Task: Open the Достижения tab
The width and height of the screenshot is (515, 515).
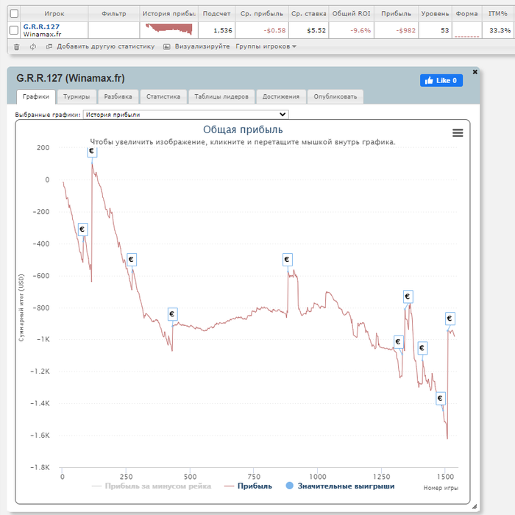Action: click(x=281, y=96)
